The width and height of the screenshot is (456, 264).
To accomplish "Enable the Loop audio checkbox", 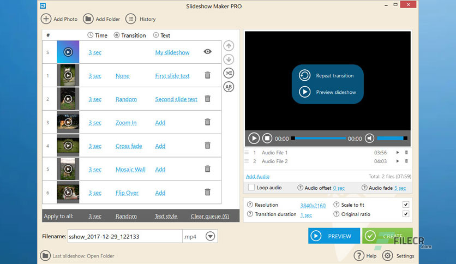I will pos(251,187).
